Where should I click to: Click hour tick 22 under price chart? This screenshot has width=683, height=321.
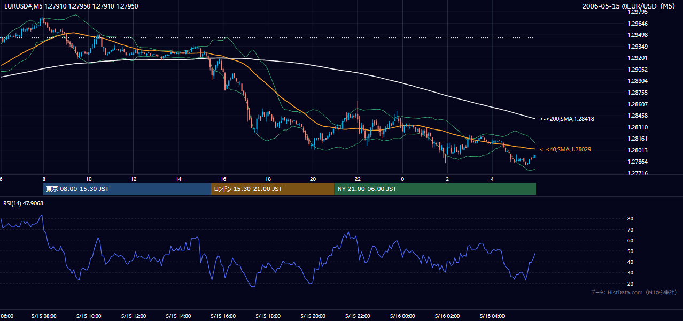click(x=358, y=179)
